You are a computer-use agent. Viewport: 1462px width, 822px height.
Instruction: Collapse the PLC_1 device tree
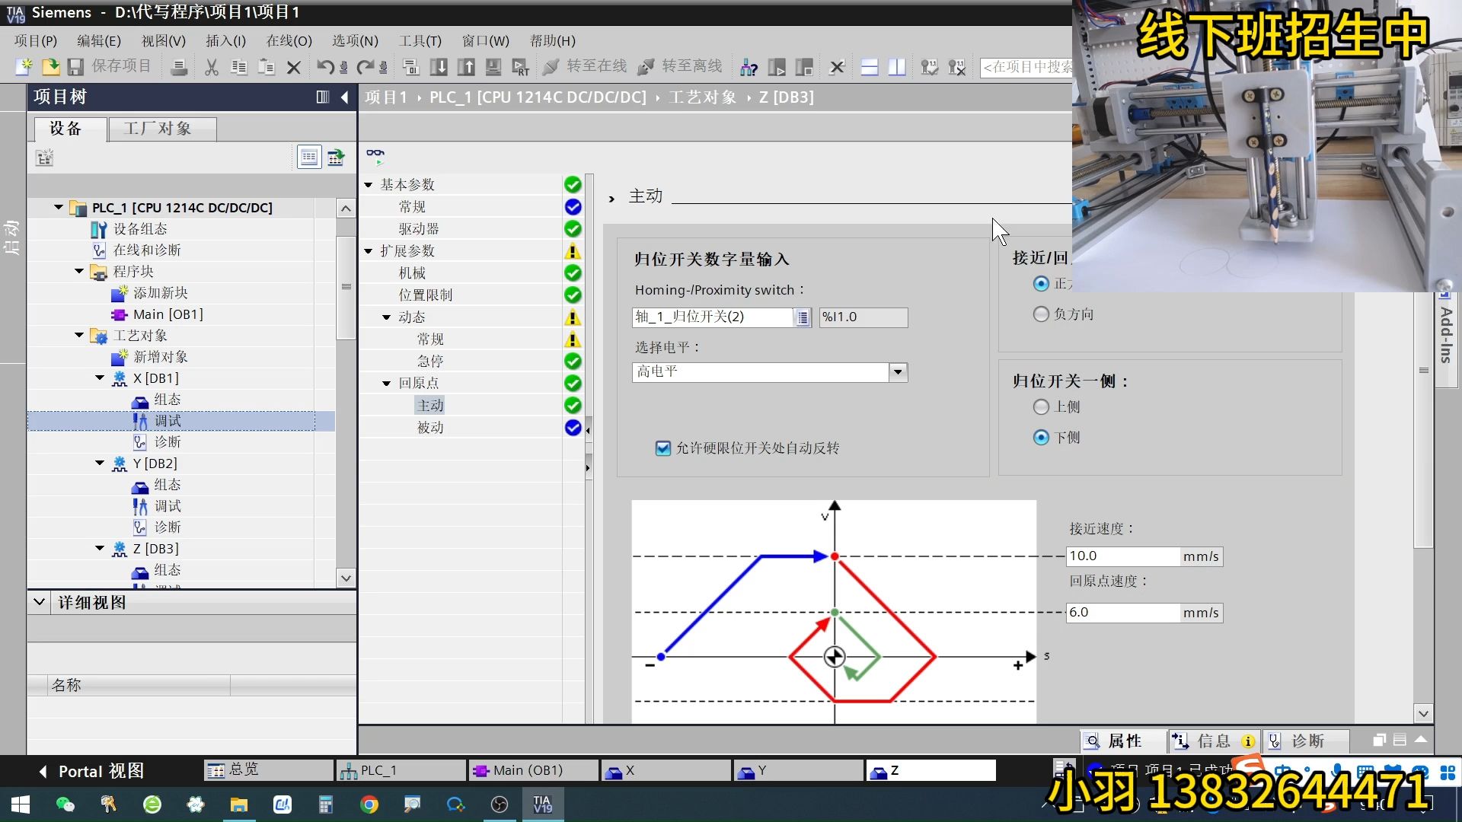59,207
